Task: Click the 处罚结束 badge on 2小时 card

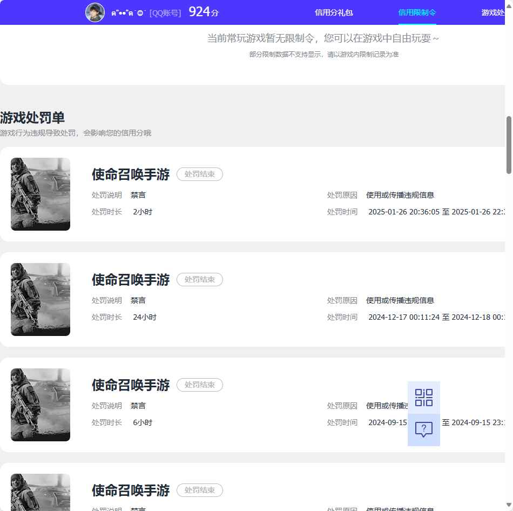Action: [x=200, y=174]
